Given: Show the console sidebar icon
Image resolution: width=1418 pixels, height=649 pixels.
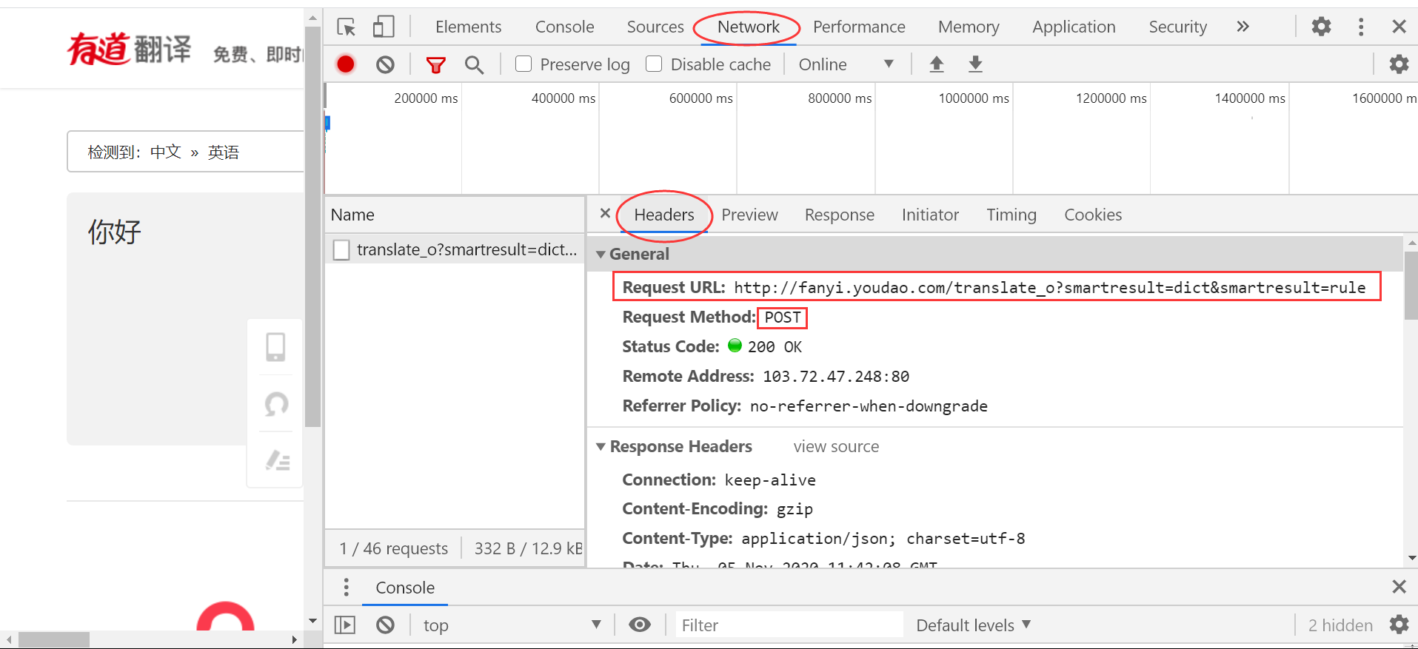Looking at the screenshot, I should coord(345,625).
